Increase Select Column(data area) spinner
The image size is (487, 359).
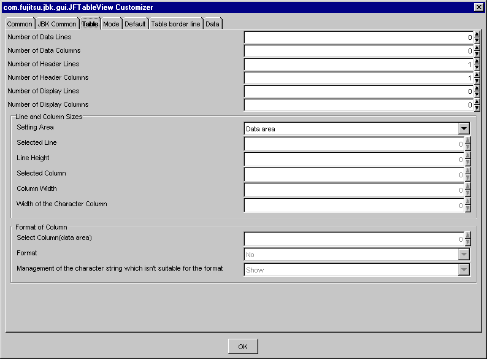pyautogui.click(x=467, y=235)
